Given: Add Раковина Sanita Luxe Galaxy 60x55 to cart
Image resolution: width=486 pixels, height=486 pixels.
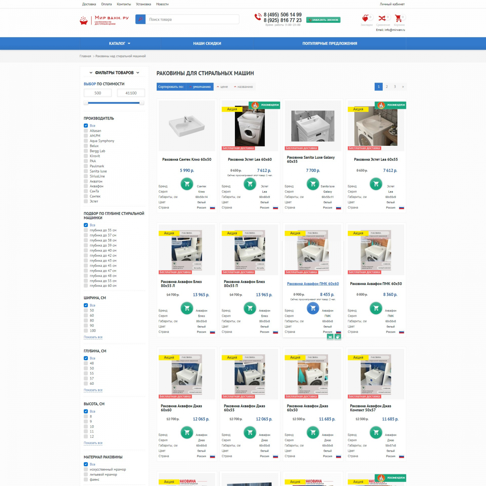Looking at the screenshot, I should (313, 184).
